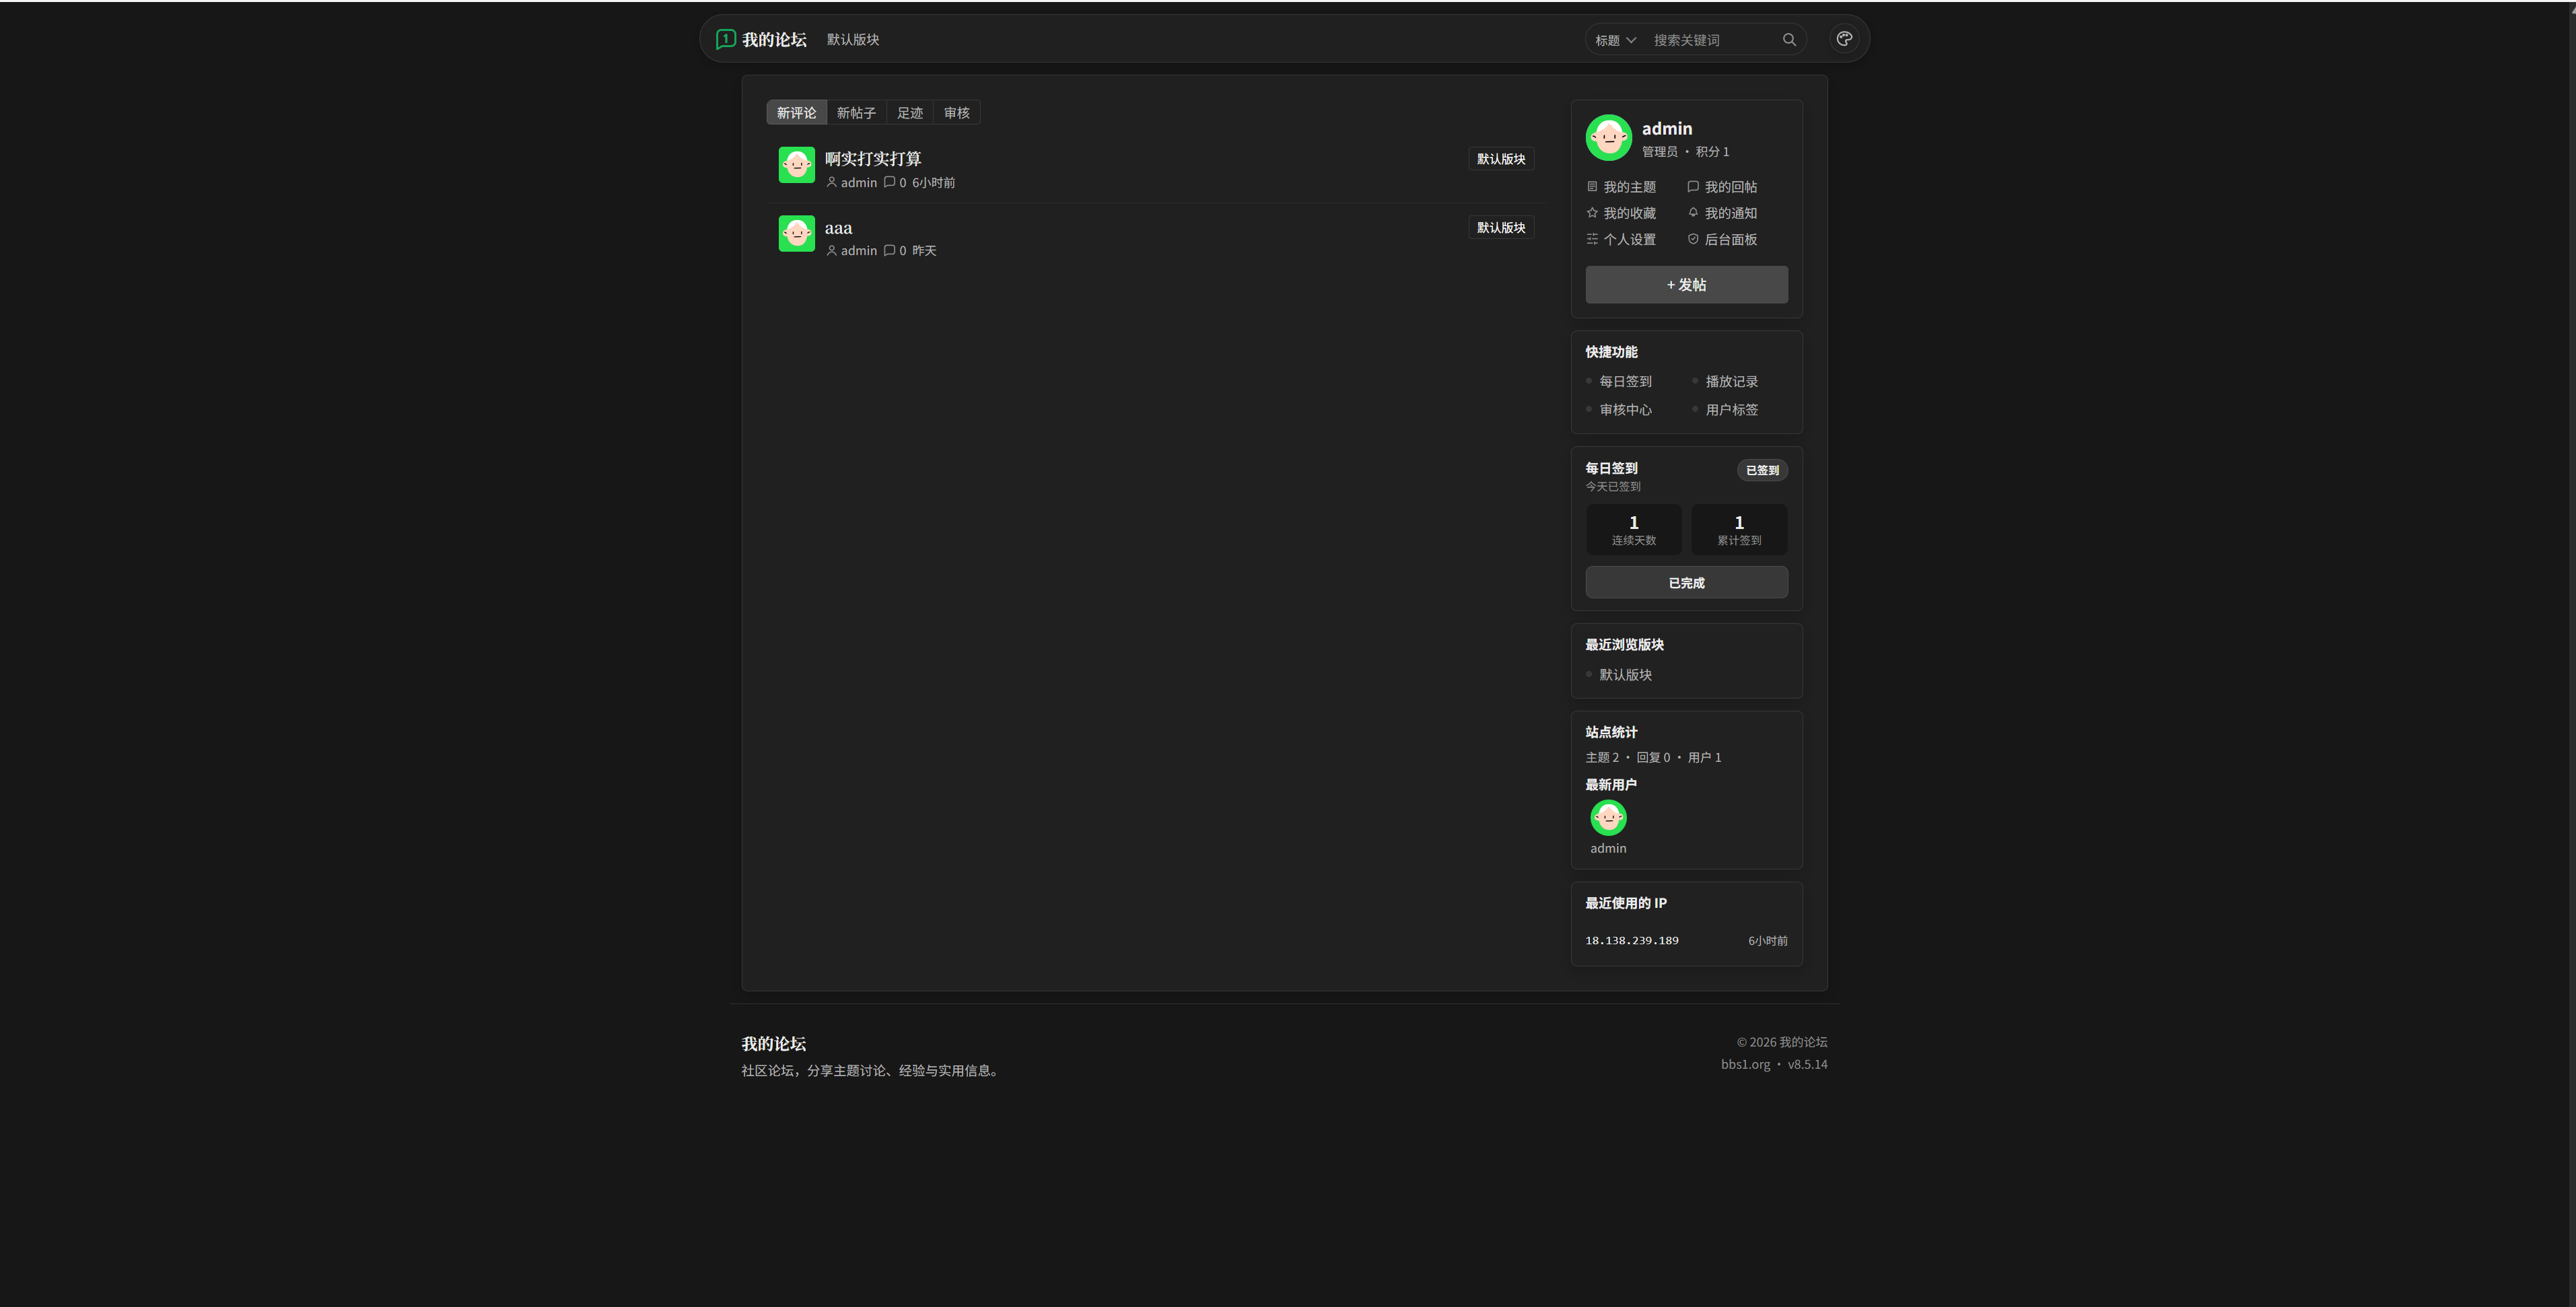Switch to the 足迹 tab

click(x=910, y=113)
